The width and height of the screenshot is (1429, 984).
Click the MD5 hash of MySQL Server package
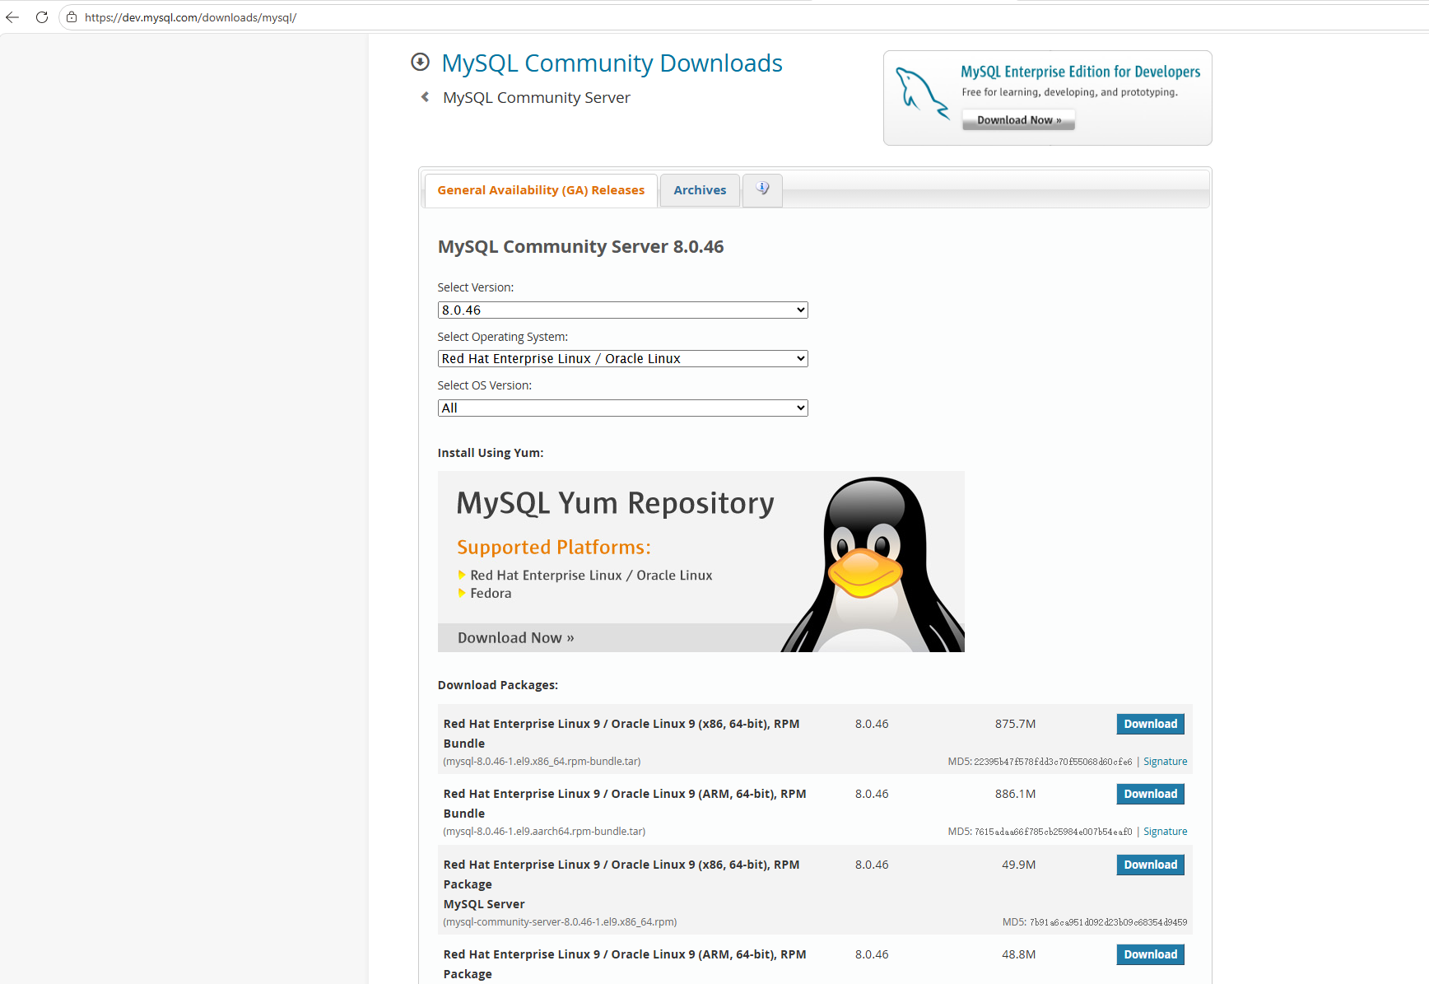(1108, 922)
